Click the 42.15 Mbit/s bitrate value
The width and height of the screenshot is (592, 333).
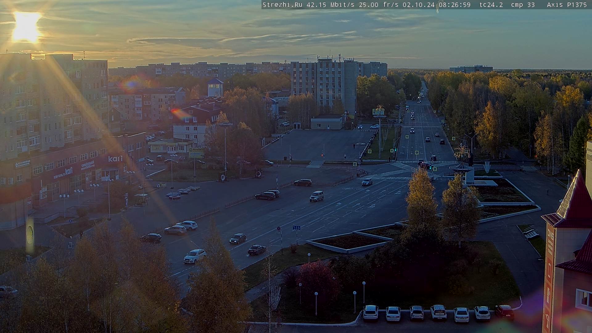click(330, 5)
